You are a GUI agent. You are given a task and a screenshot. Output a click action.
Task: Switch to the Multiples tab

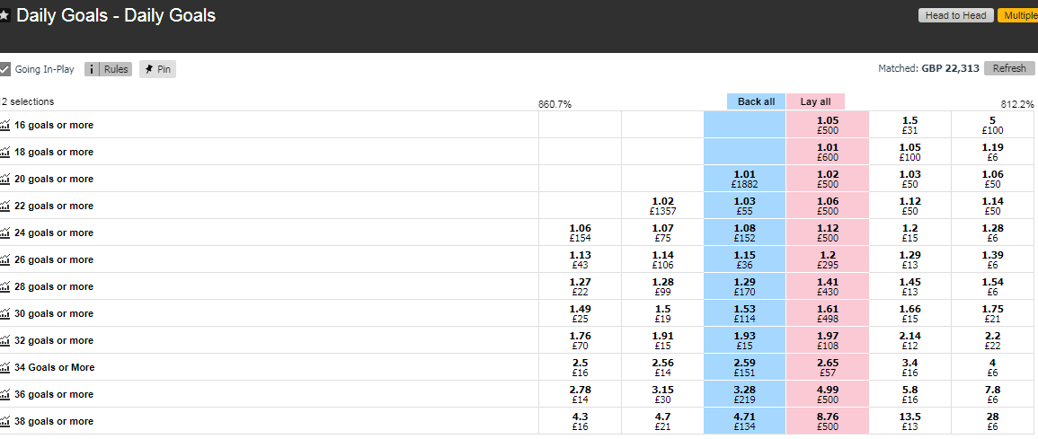[x=1018, y=15]
